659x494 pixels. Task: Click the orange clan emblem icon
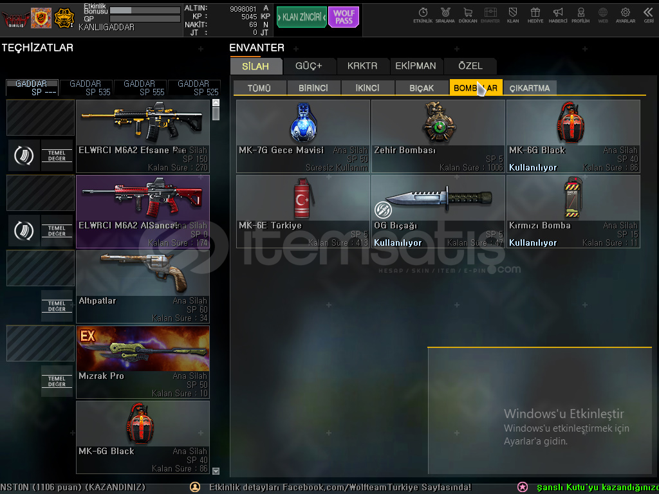tap(41, 18)
